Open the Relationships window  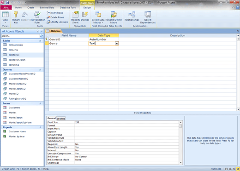[x=132, y=16]
